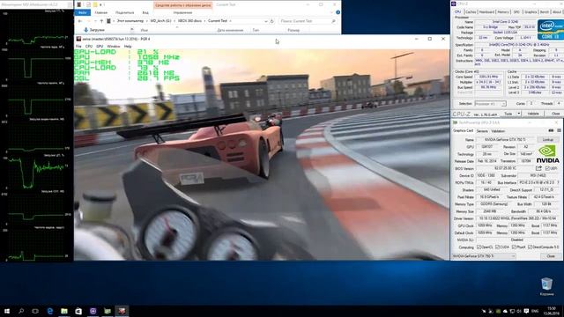Switch to Memory tab in CPU-Z
Image resolution: width=564 pixels, height=317 pixels.
[503, 11]
